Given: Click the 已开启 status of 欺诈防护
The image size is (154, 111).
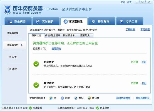Looking at the screenshot, I should pyautogui.click(x=135, y=83).
